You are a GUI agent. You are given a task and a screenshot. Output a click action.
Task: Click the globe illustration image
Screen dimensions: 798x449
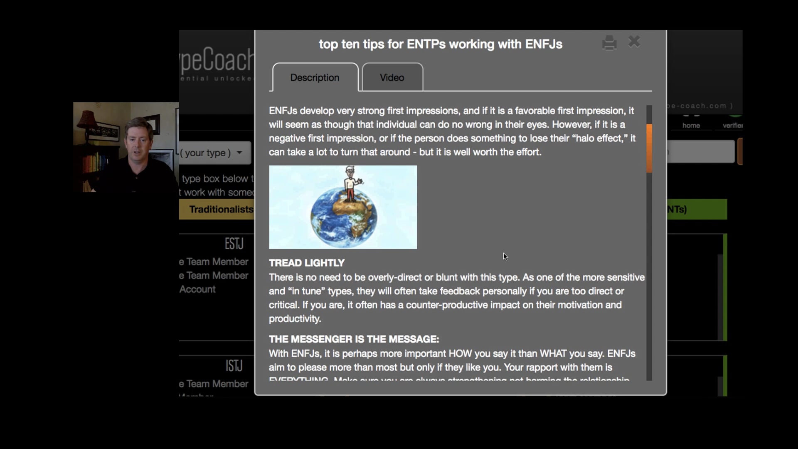click(343, 207)
